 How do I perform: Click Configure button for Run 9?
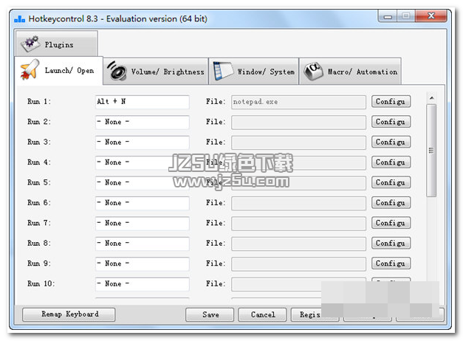coord(391,263)
